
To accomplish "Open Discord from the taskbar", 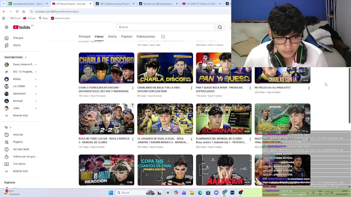I will [x=216, y=193].
